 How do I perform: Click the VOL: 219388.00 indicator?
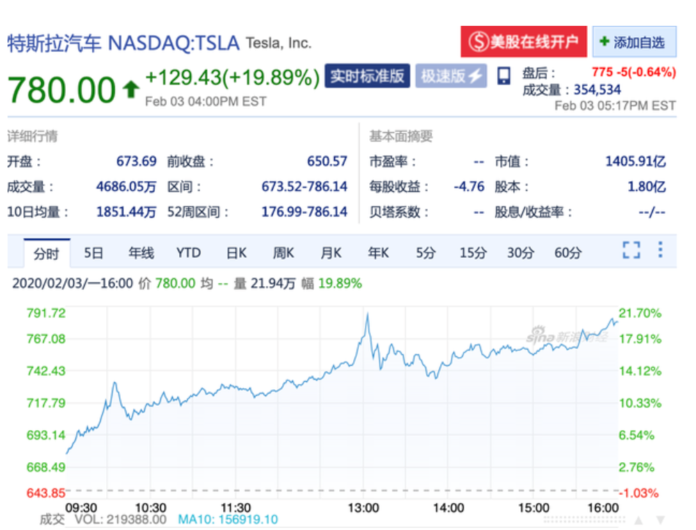[x=120, y=520]
